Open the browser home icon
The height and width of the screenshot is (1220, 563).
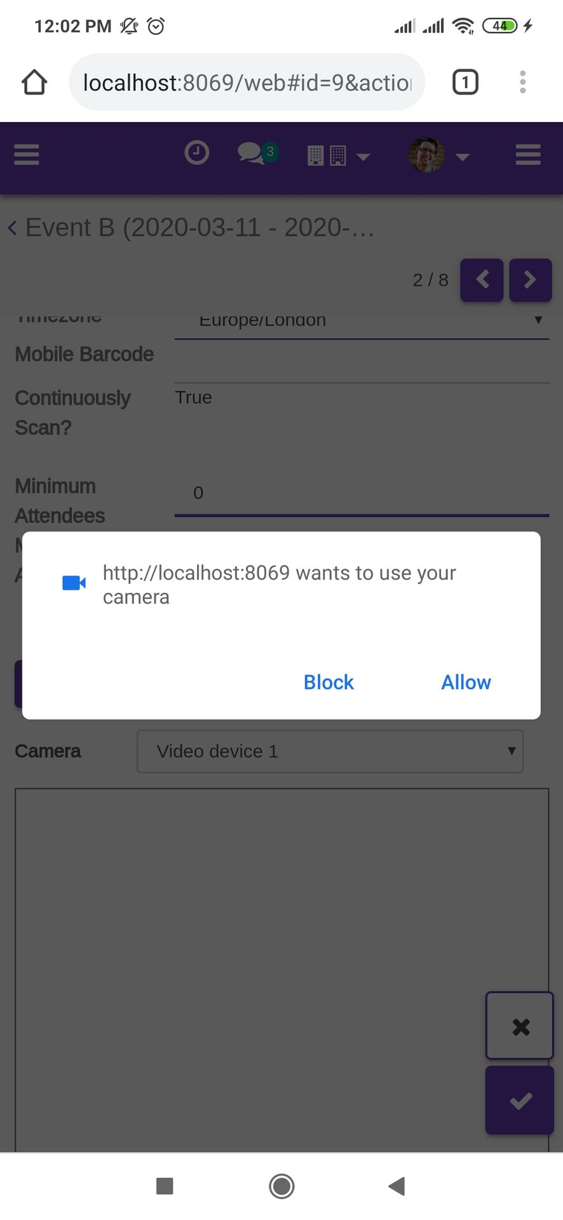click(x=34, y=82)
